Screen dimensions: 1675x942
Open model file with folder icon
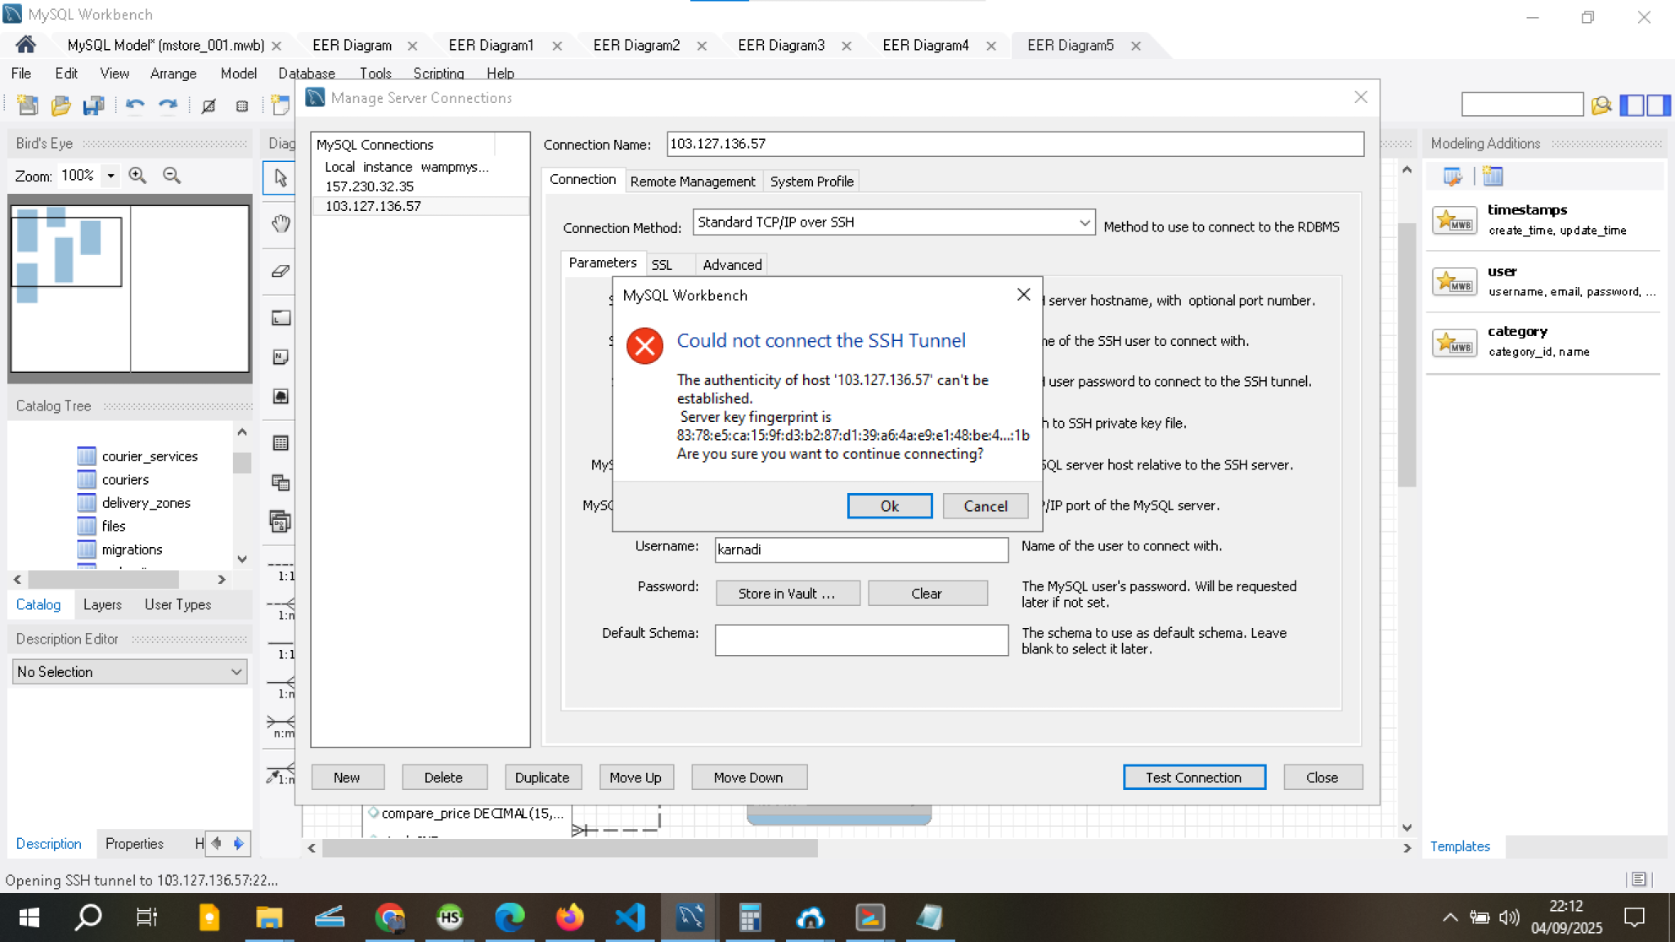[x=61, y=105]
